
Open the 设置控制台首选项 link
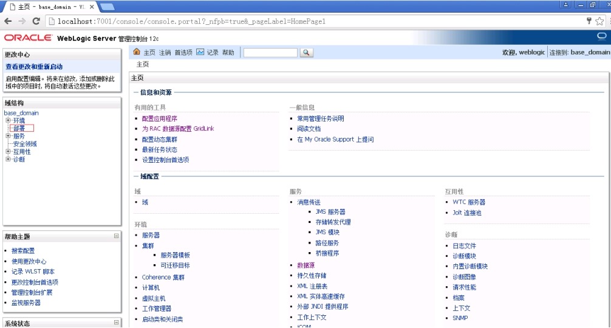[x=166, y=160]
